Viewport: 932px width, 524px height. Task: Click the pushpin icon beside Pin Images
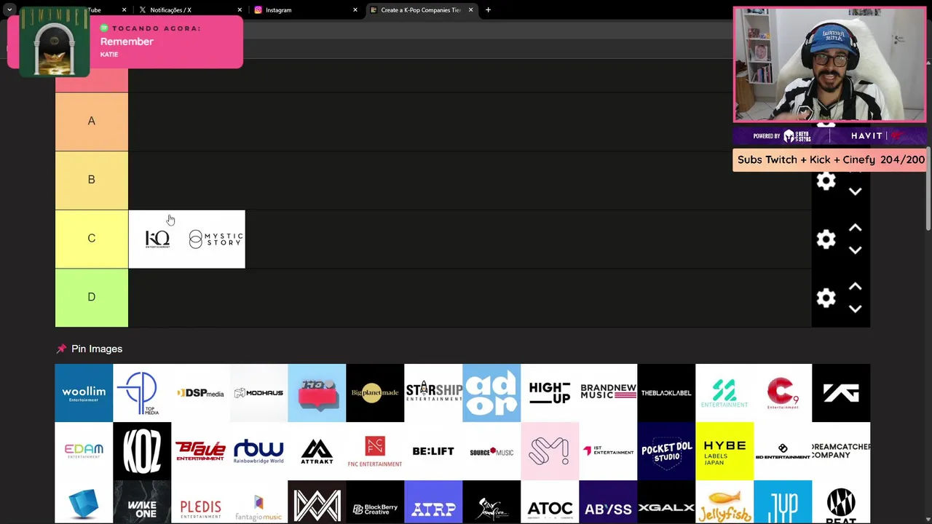click(x=61, y=349)
